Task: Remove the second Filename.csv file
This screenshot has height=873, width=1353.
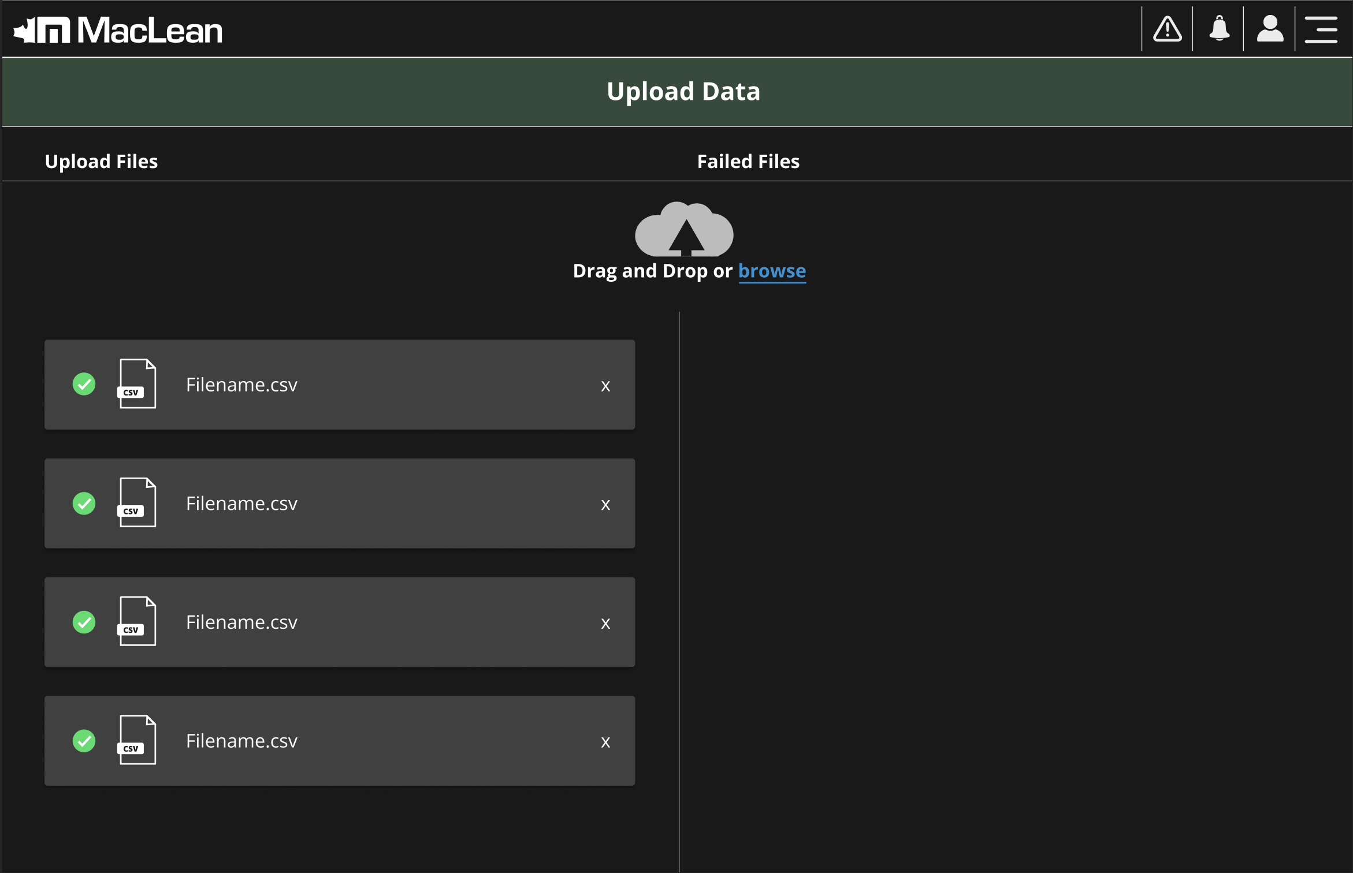Action: (605, 505)
